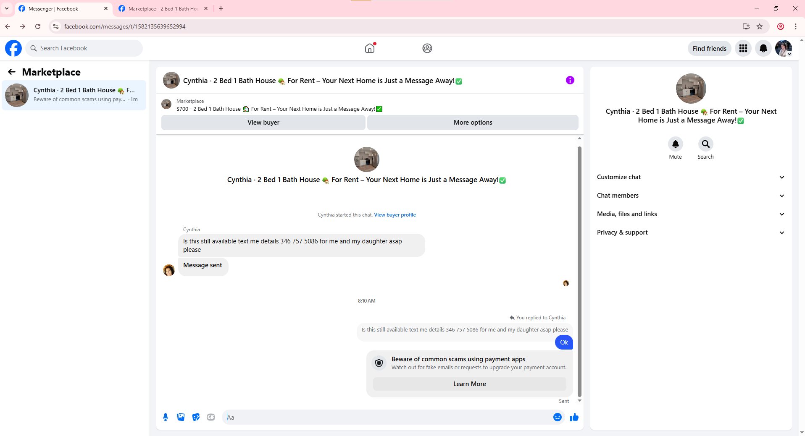View site information icon next to the URL
The width and height of the screenshot is (805, 436).
pos(56,26)
